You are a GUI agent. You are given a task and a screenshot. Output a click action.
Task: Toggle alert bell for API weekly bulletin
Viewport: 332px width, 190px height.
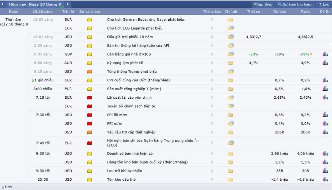click(x=212, y=46)
